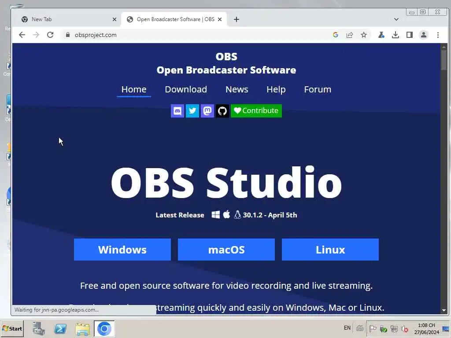Toggle the Chrome side panel icon
The width and height of the screenshot is (451, 338).
click(410, 35)
